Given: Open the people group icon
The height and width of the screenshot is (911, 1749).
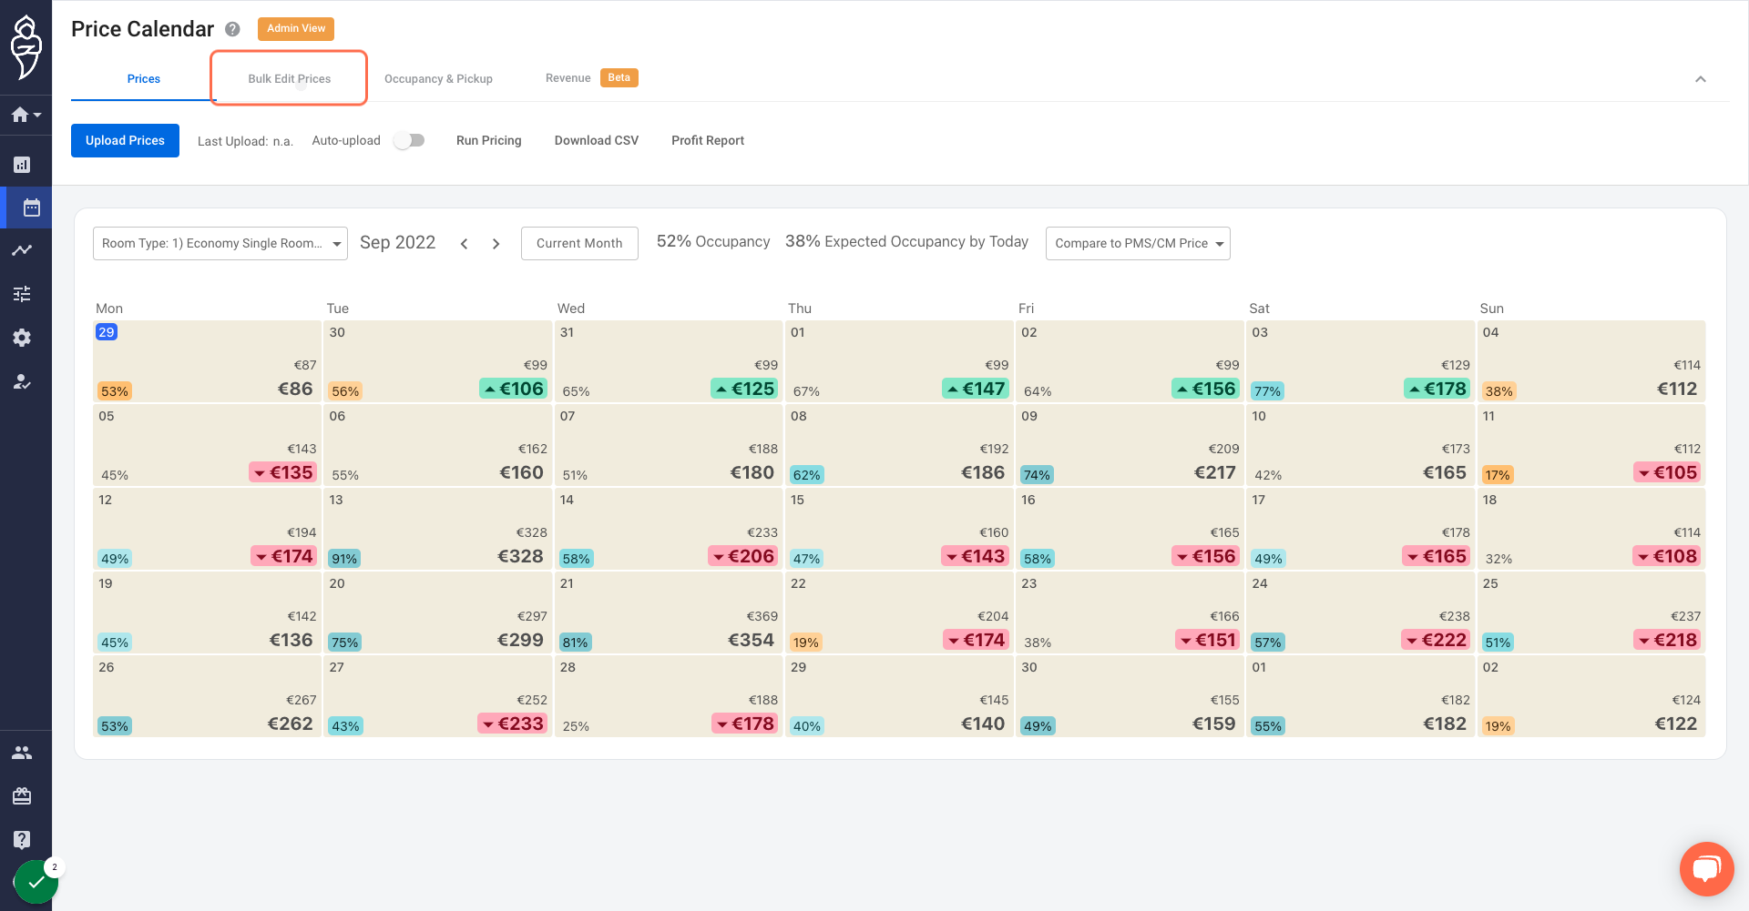Looking at the screenshot, I should [x=22, y=753].
